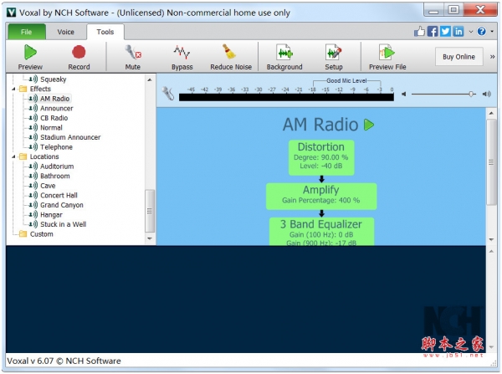Select the Telephone effect
The image size is (502, 374).
pyautogui.click(x=56, y=147)
